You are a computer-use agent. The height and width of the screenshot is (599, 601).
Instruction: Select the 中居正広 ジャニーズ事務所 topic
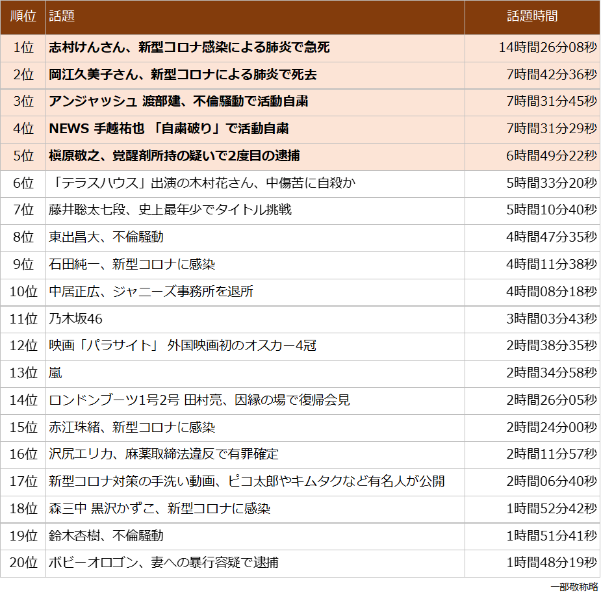coord(151,292)
